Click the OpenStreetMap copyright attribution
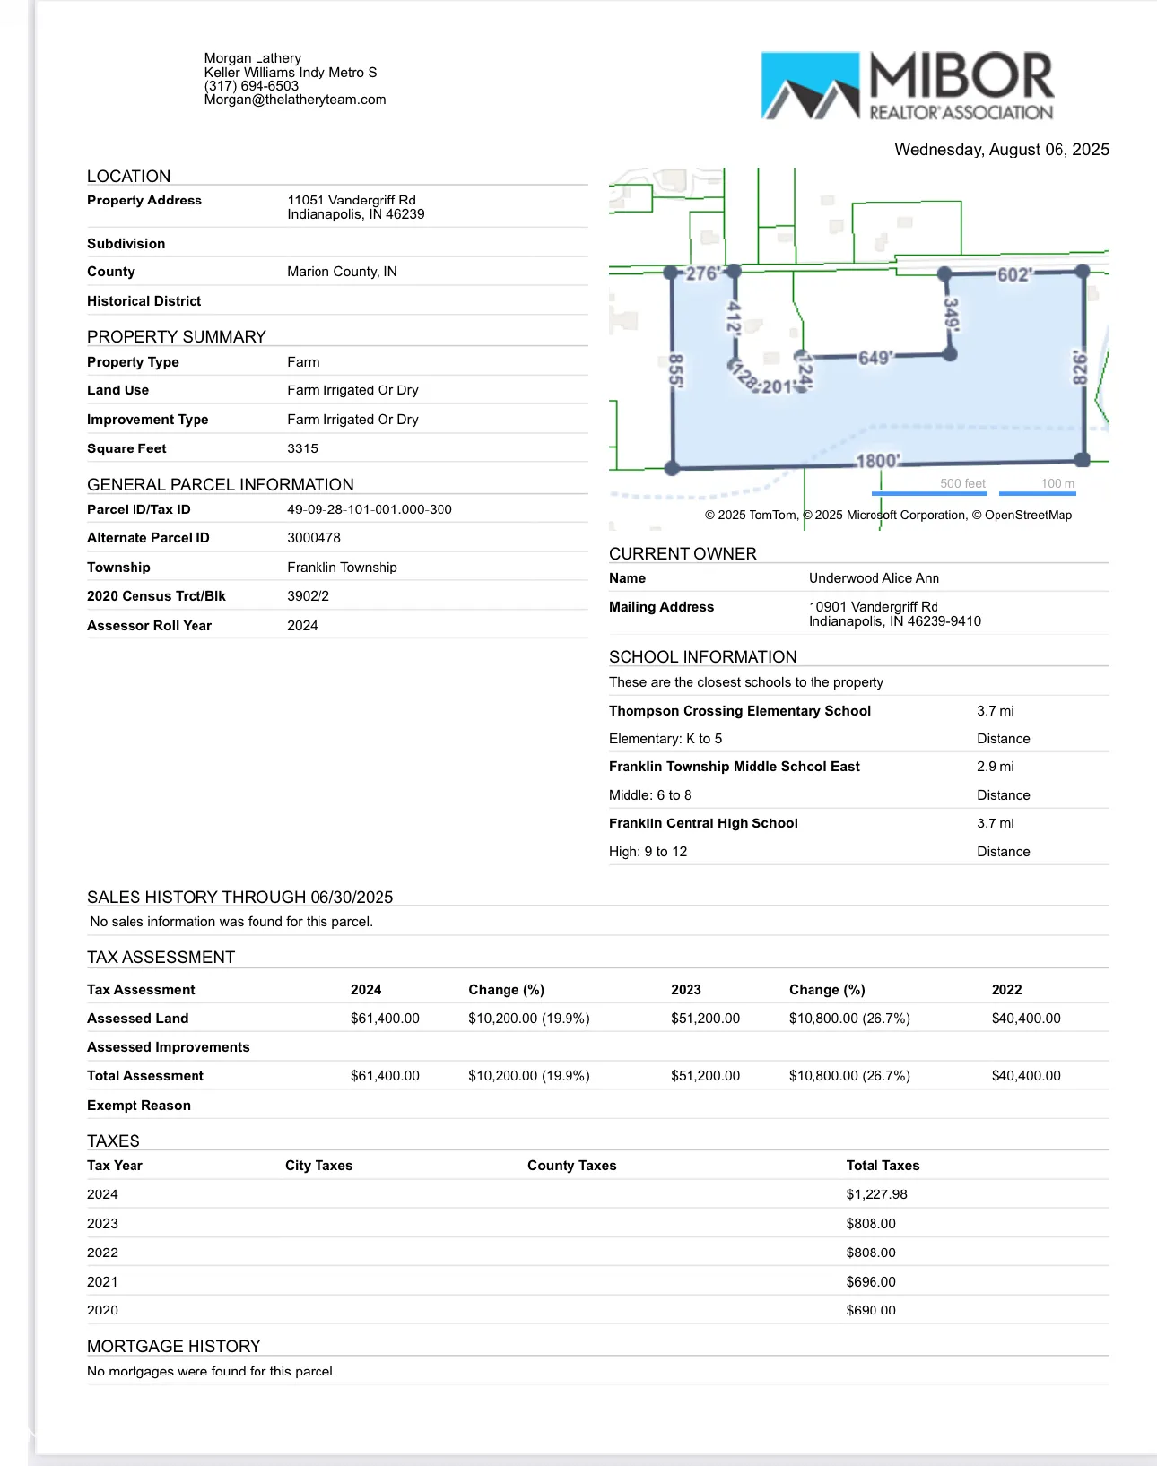The image size is (1157, 1466). tap(1027, 515)
